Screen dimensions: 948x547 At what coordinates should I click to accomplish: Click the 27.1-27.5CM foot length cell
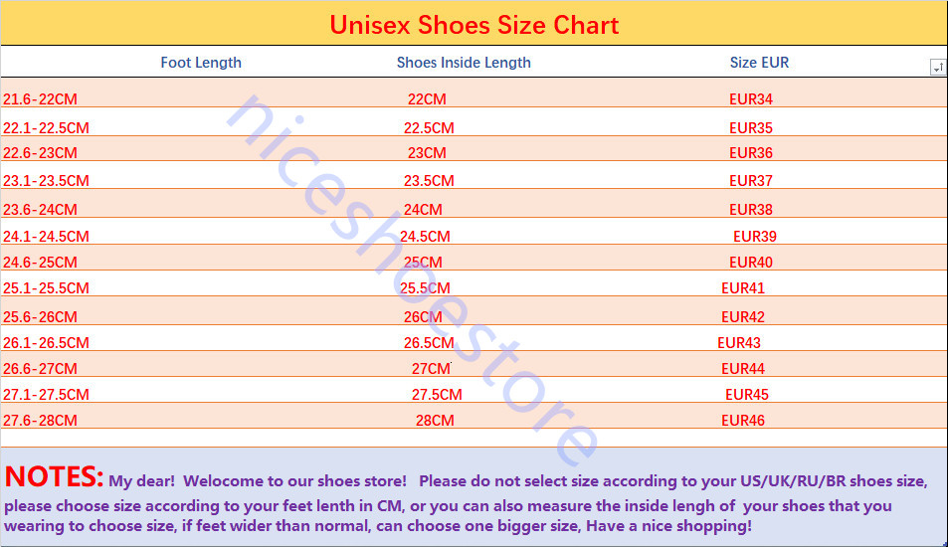point(46,395)
